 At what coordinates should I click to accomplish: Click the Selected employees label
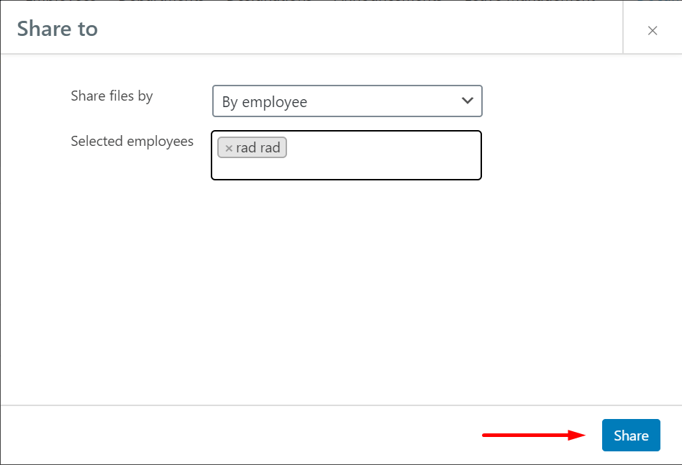(x=132, y=141)
